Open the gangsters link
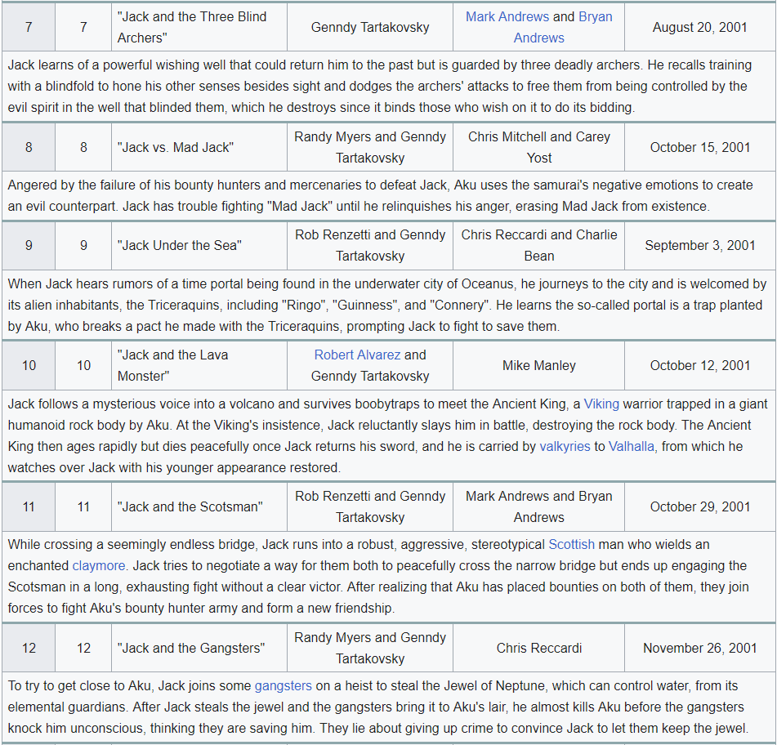Viewport: 777px width, 745px height. click(283, 685)
